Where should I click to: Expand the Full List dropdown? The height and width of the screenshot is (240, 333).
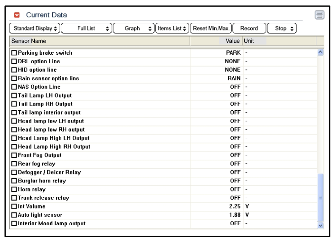pos(87,29)
